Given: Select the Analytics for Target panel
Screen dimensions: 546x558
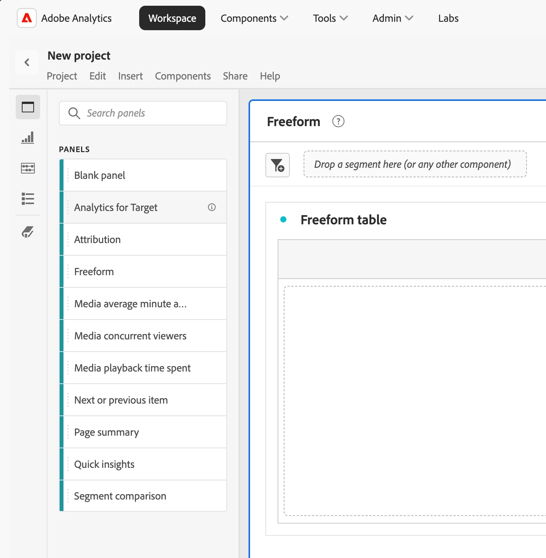Looking at the screenshot, I should 143,207.
